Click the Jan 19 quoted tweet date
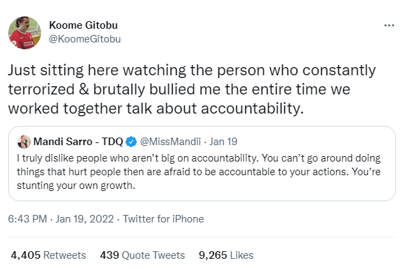 tap(223, 142)
